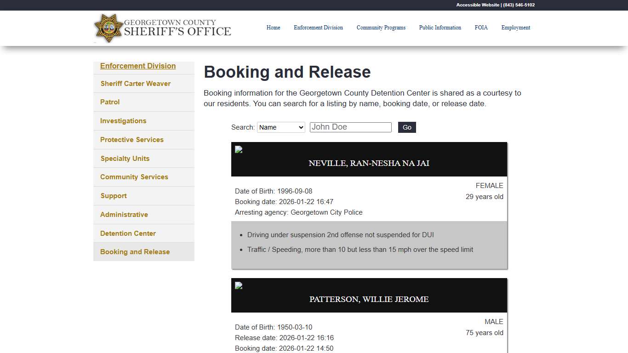The width and height of the screenshot is (628, 353).
Task: Select the Booking and Release sidebar entry
Action: 135,251
